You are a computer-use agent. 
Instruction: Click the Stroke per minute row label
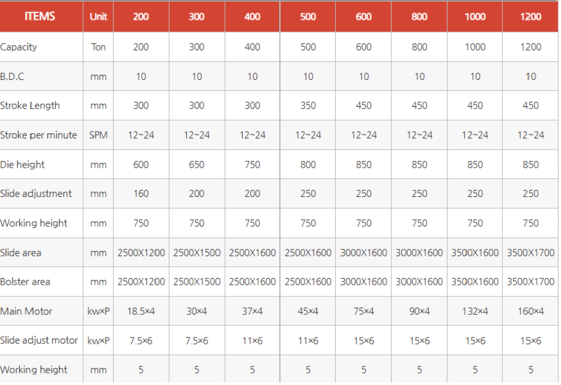(x=38, y=135)
